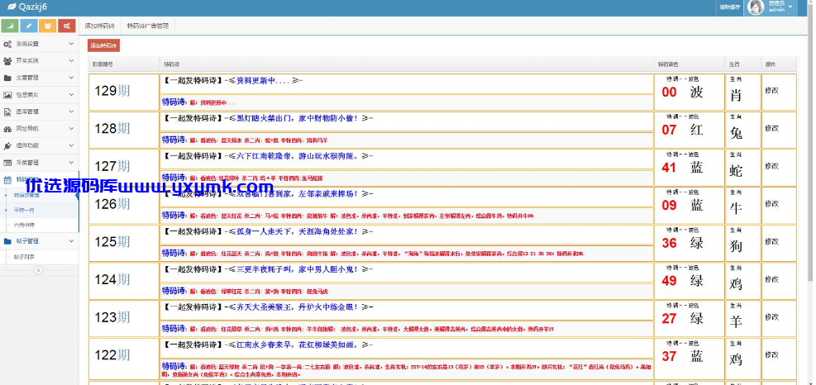
Task: Expand the 性感美女 menu chevron
Action: pyautogui.click(x=71, y=95)
